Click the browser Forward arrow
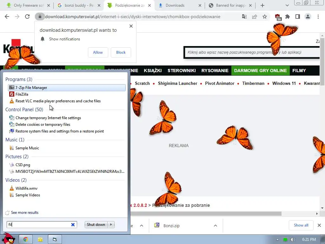Viewport: 325px width, 244px height. [x=17, y=17]
